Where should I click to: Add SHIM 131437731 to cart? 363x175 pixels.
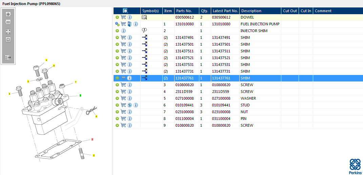point(124,71)
